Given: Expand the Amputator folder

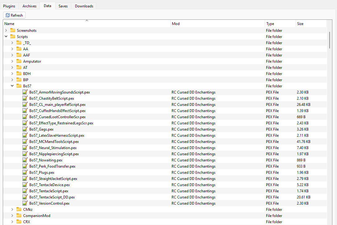Looking at the screenshot, I should [x=12, y=61].
